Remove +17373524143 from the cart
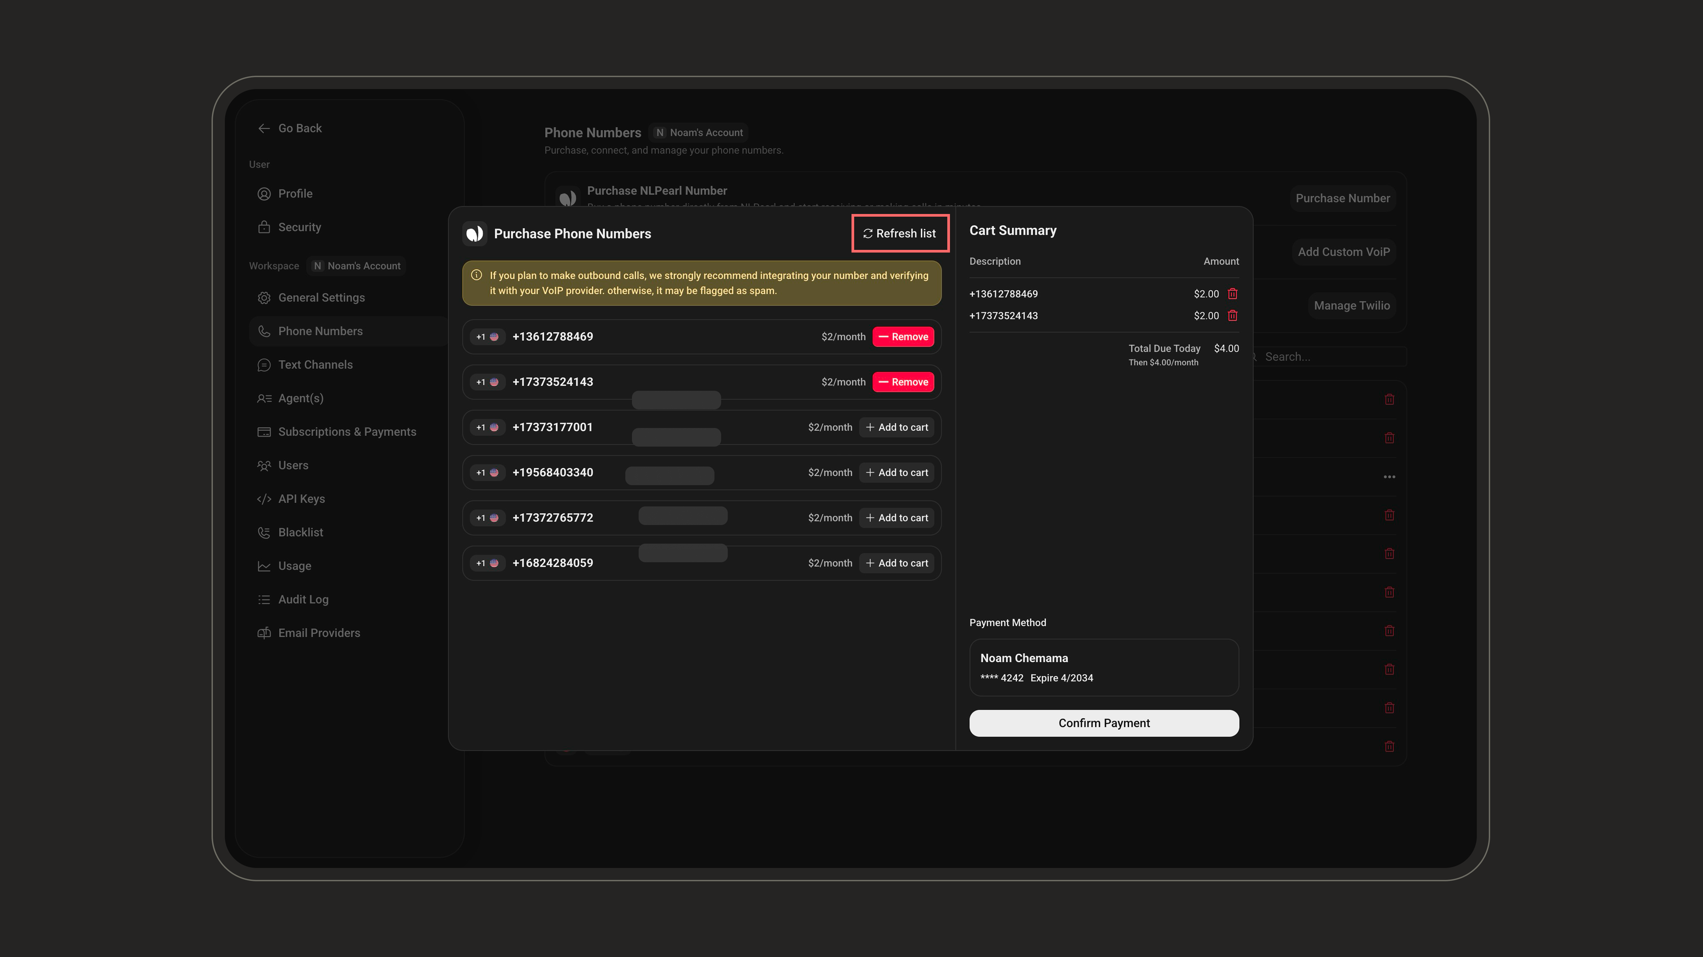 tap(903, 382)
